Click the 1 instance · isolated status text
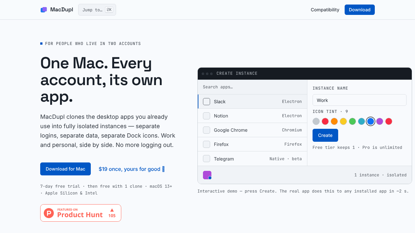The height and width of the screenshot is (233, 415). [380, 175]
